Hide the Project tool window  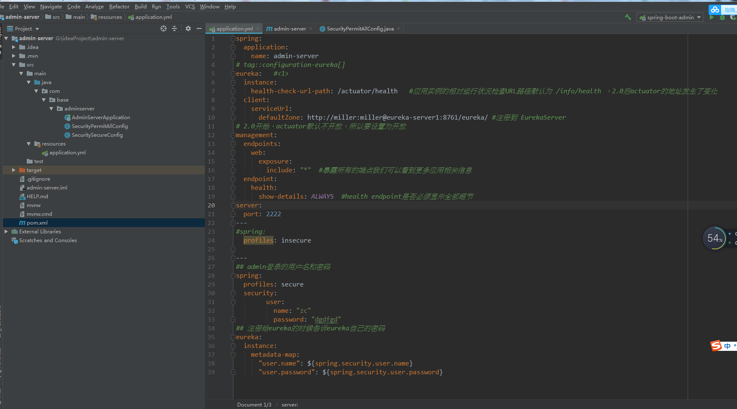(199, 28)
